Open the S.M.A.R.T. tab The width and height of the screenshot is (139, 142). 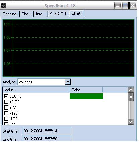59,14
